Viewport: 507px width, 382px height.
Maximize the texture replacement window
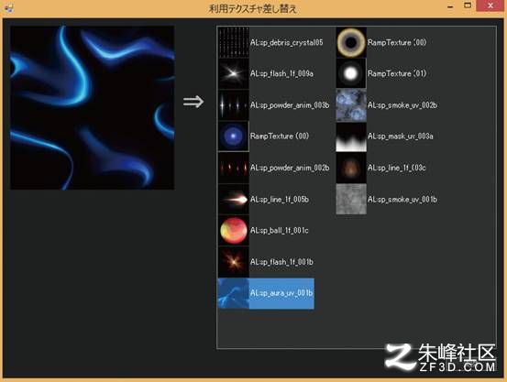point(468,5)
